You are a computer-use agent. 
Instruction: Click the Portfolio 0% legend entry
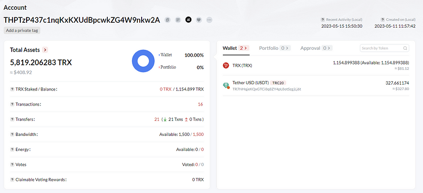click(x=181, y=67)
